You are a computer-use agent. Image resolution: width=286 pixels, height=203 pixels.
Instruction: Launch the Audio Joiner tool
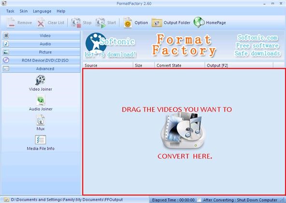coord(41,103)
